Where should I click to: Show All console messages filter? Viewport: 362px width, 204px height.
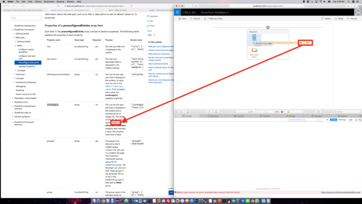tap(327, 119)
